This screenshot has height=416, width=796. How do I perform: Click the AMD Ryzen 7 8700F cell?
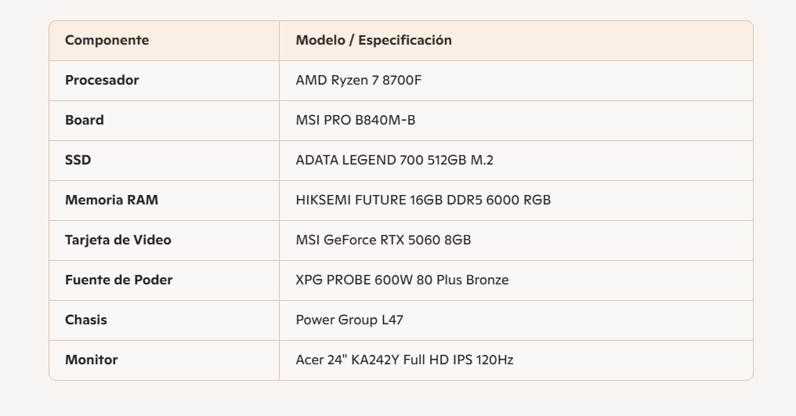[x=360, y=81]
